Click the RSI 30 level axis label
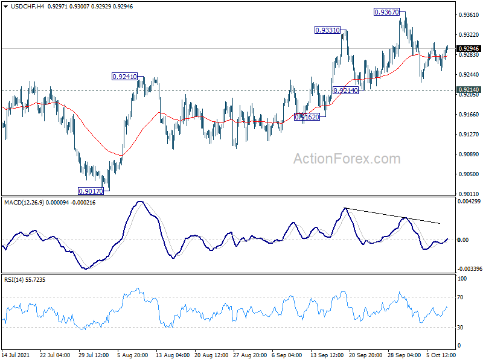483x362 pixels. tap(460, 328)
